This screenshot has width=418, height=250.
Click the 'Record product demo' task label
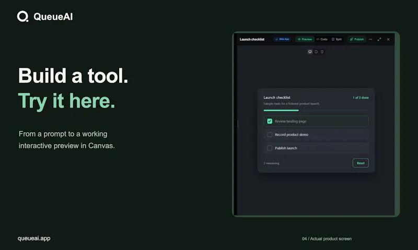click(x=292, y=135)
